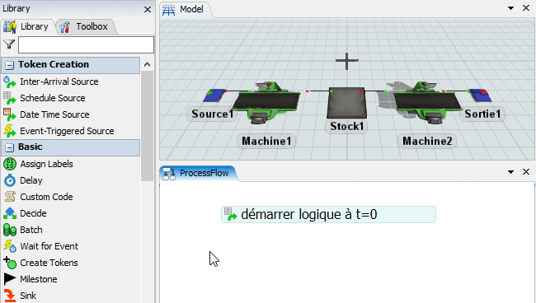Viewport: 536px width, 303px height.
Task: Open the Model view dropdown arrow
Action: point(510,8)
